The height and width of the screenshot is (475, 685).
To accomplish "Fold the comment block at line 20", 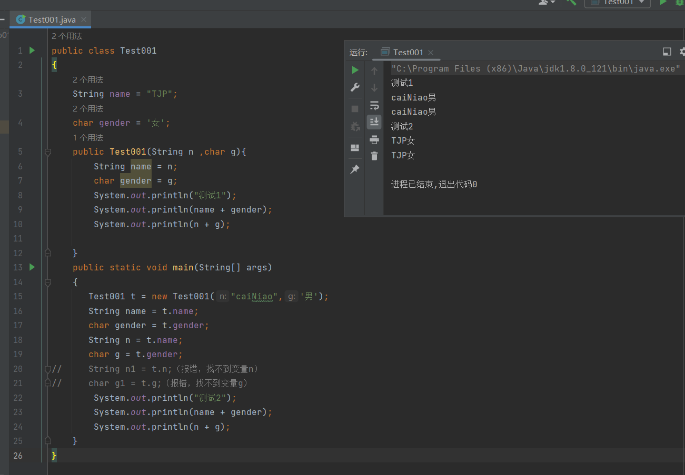I will tap(48, 369).
